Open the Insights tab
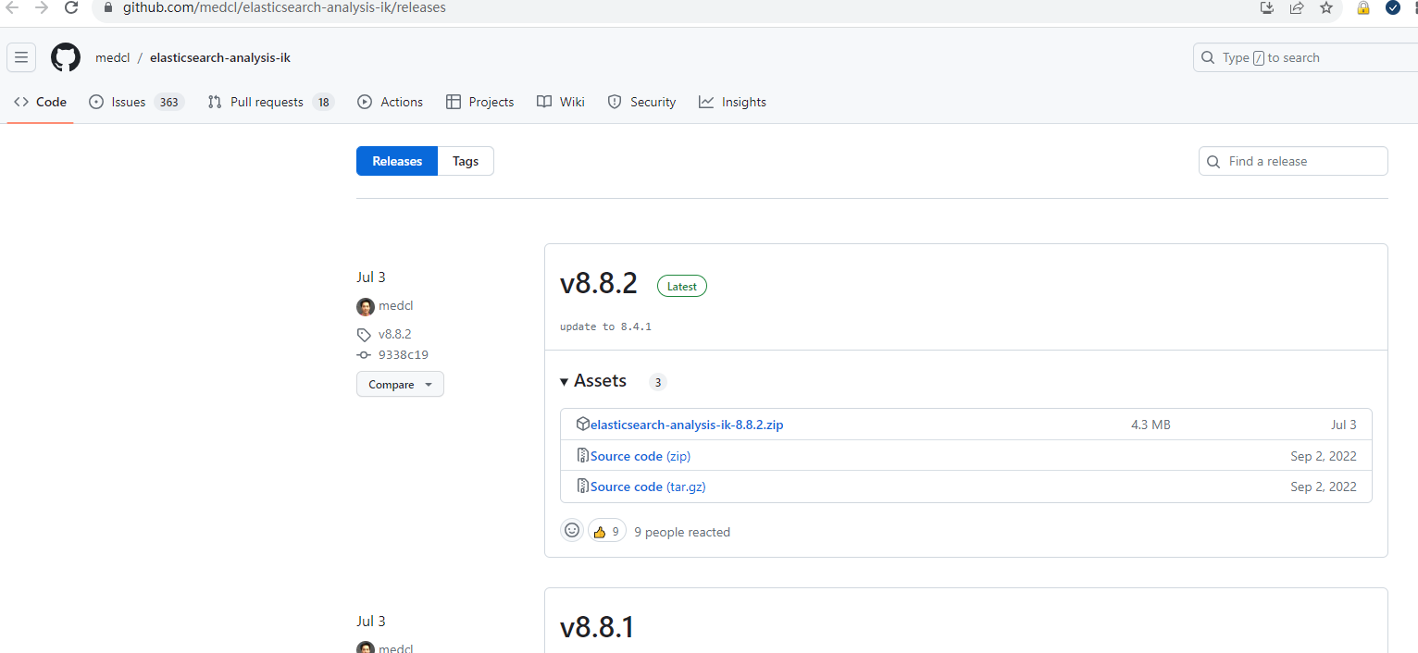 click(733, 102)
